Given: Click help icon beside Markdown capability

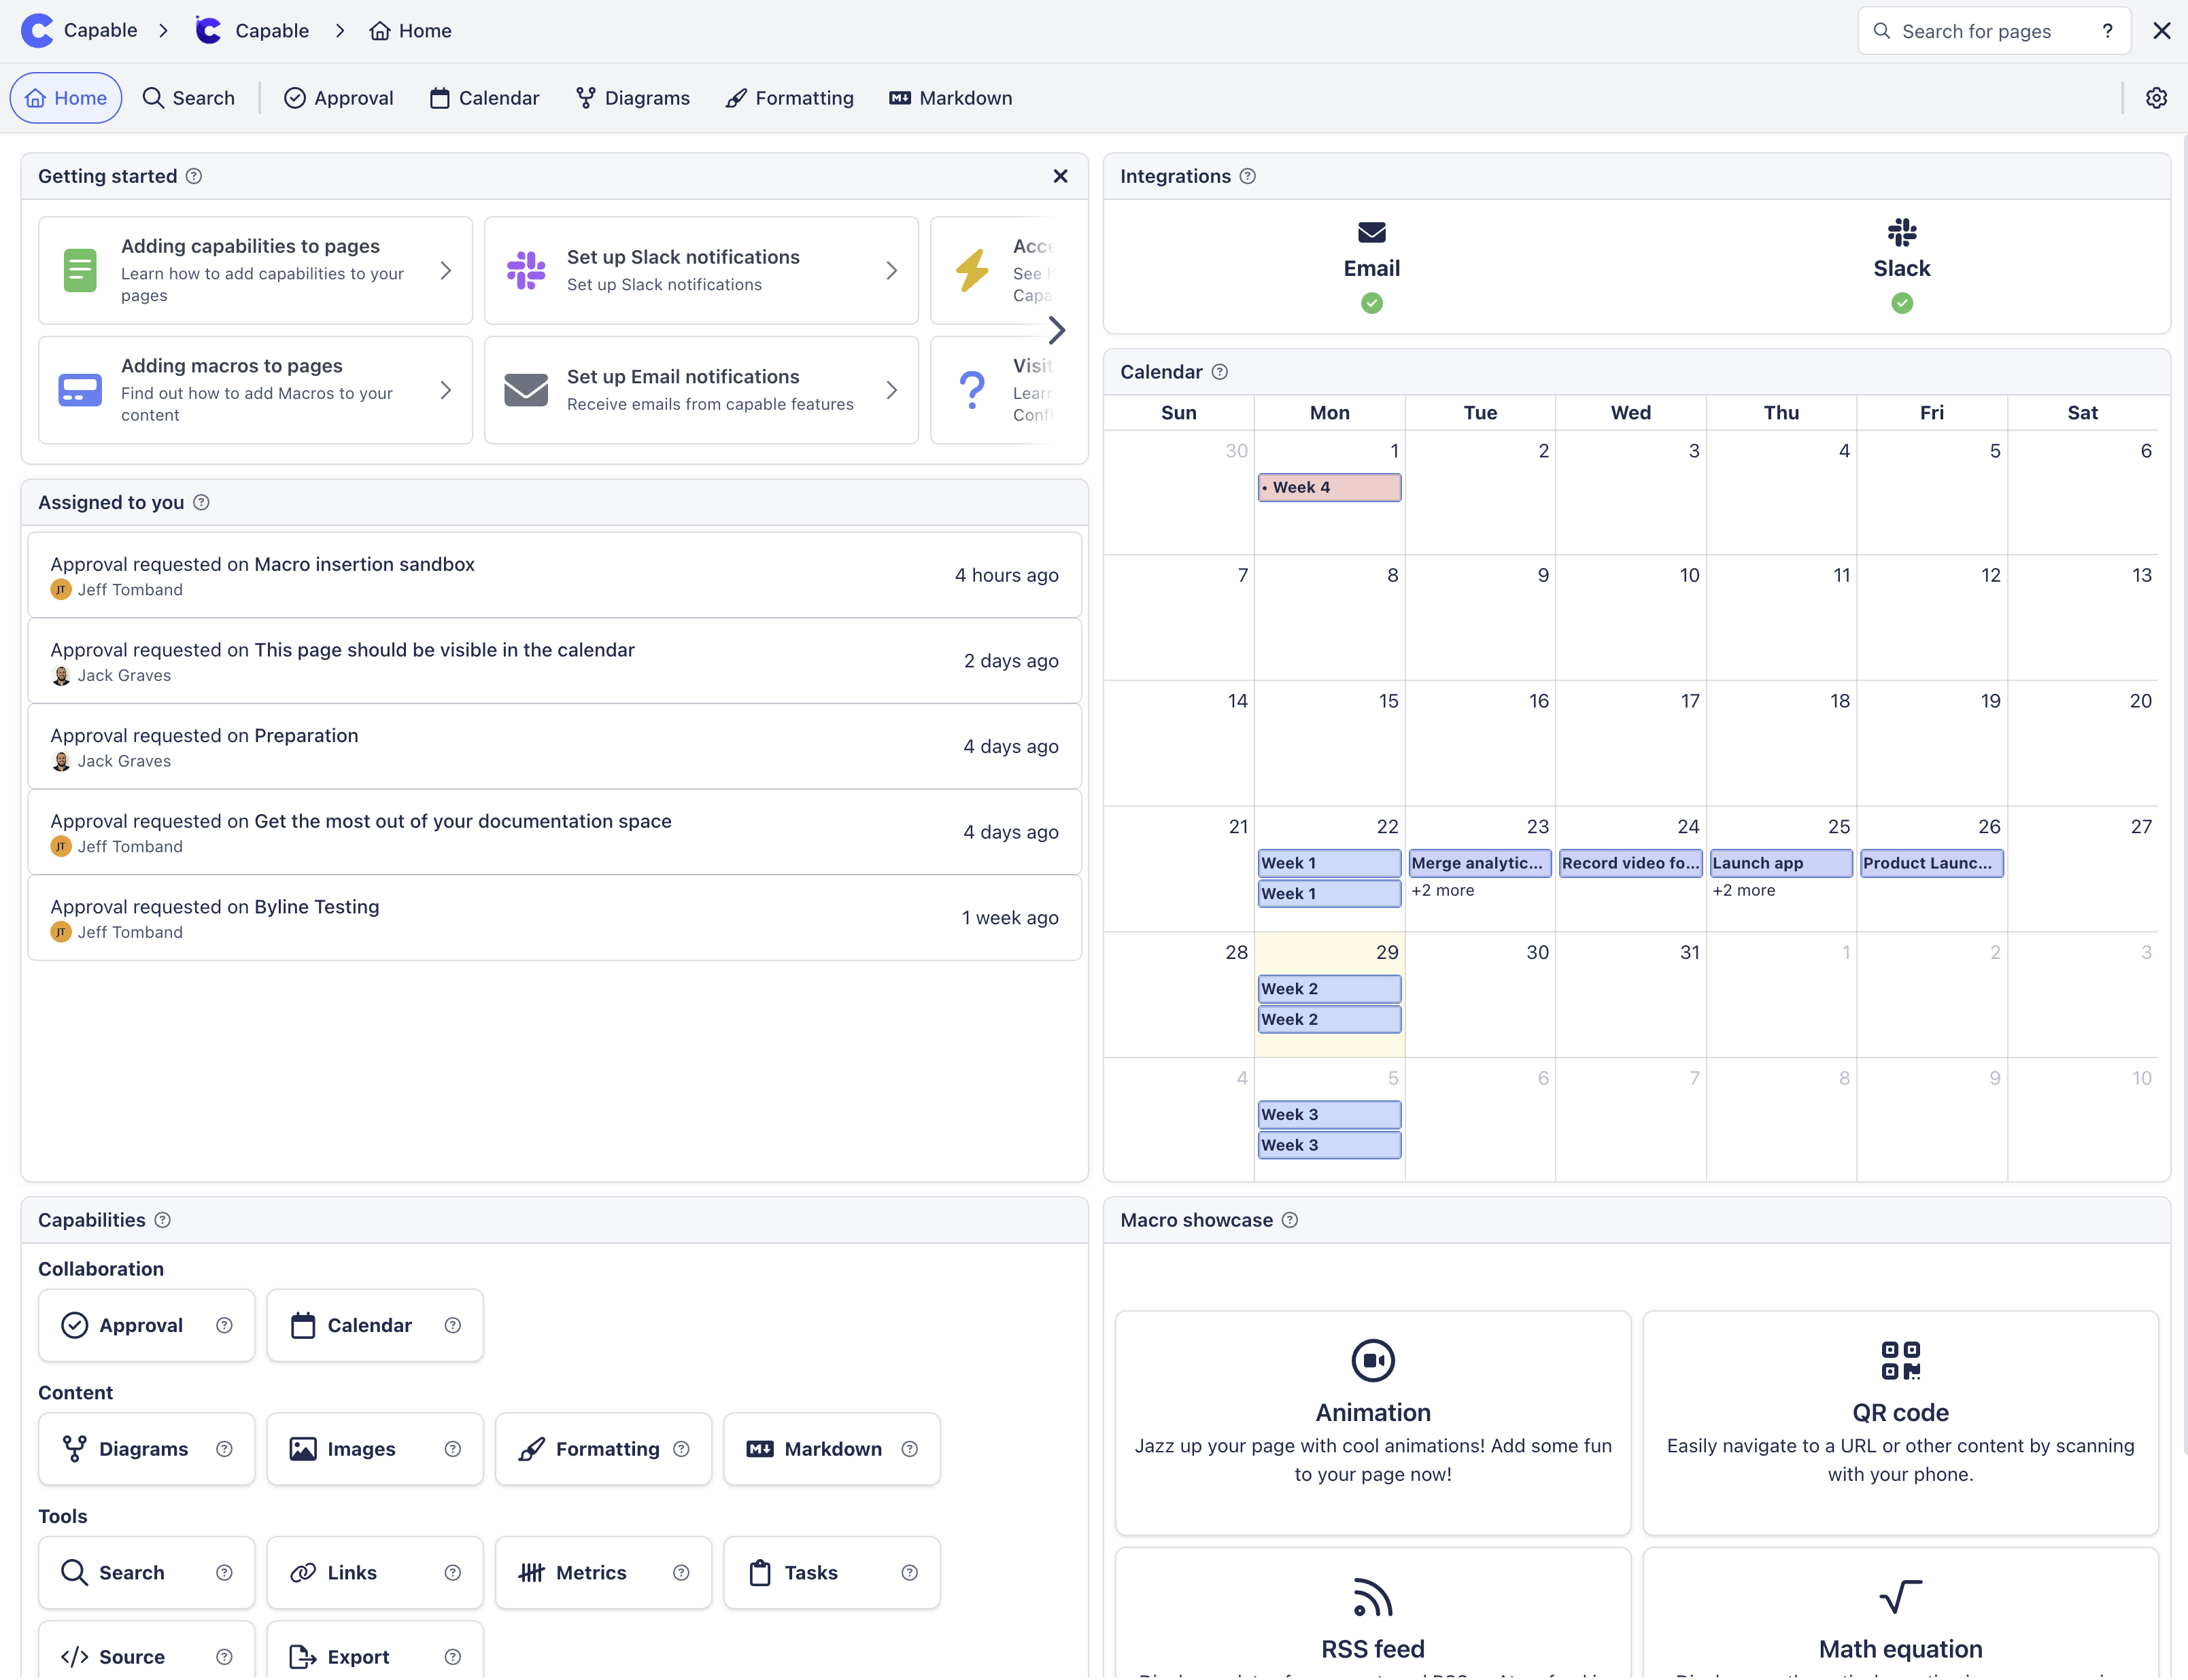Looking at the screenshot, I should [910, 1449].
